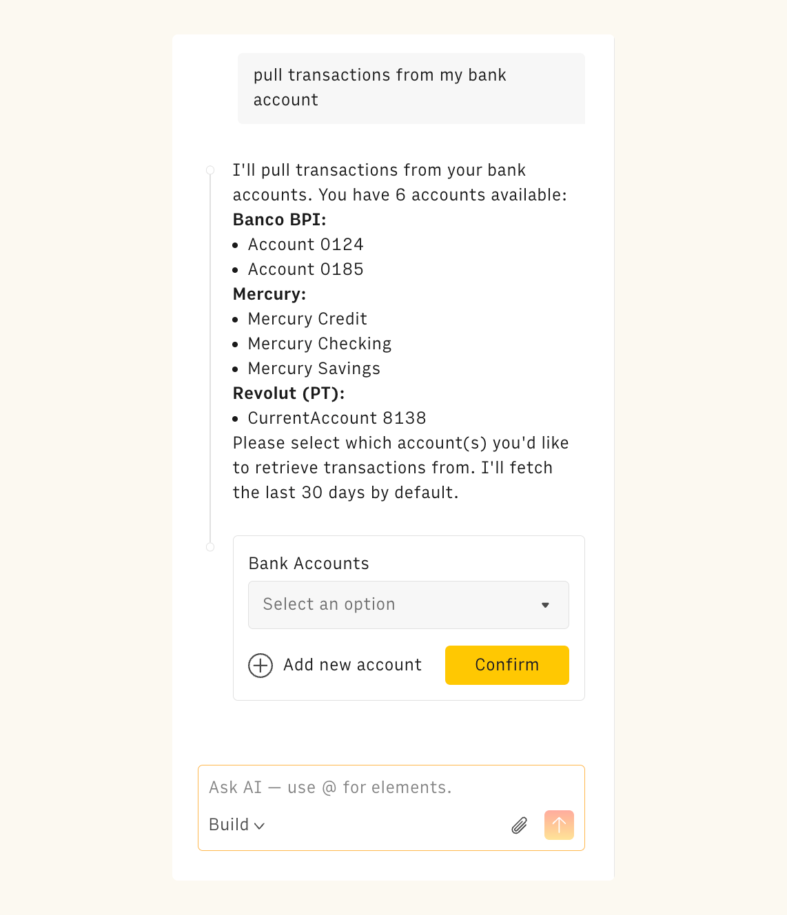787x915 pixels.
Task: Confirm the bank account selection
Action: (507, 665)
